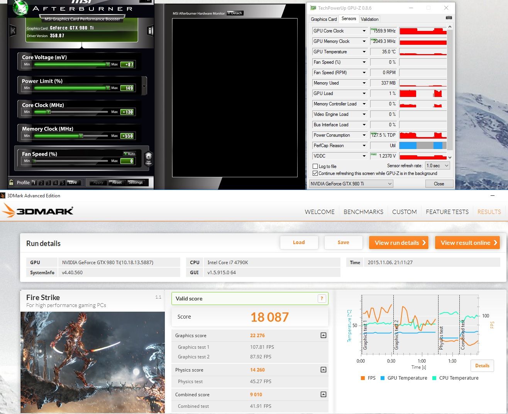This screenshot has width=508, height=414.
Task: Click the Afterburner profile lock icon
Action: click(11, 182)
